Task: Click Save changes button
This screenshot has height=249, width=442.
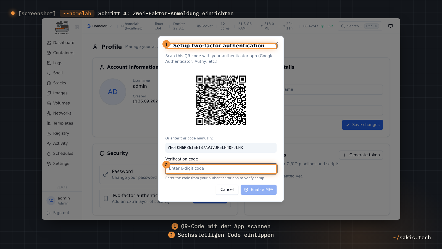Action: pyautogui.click(x=362, y=125)
